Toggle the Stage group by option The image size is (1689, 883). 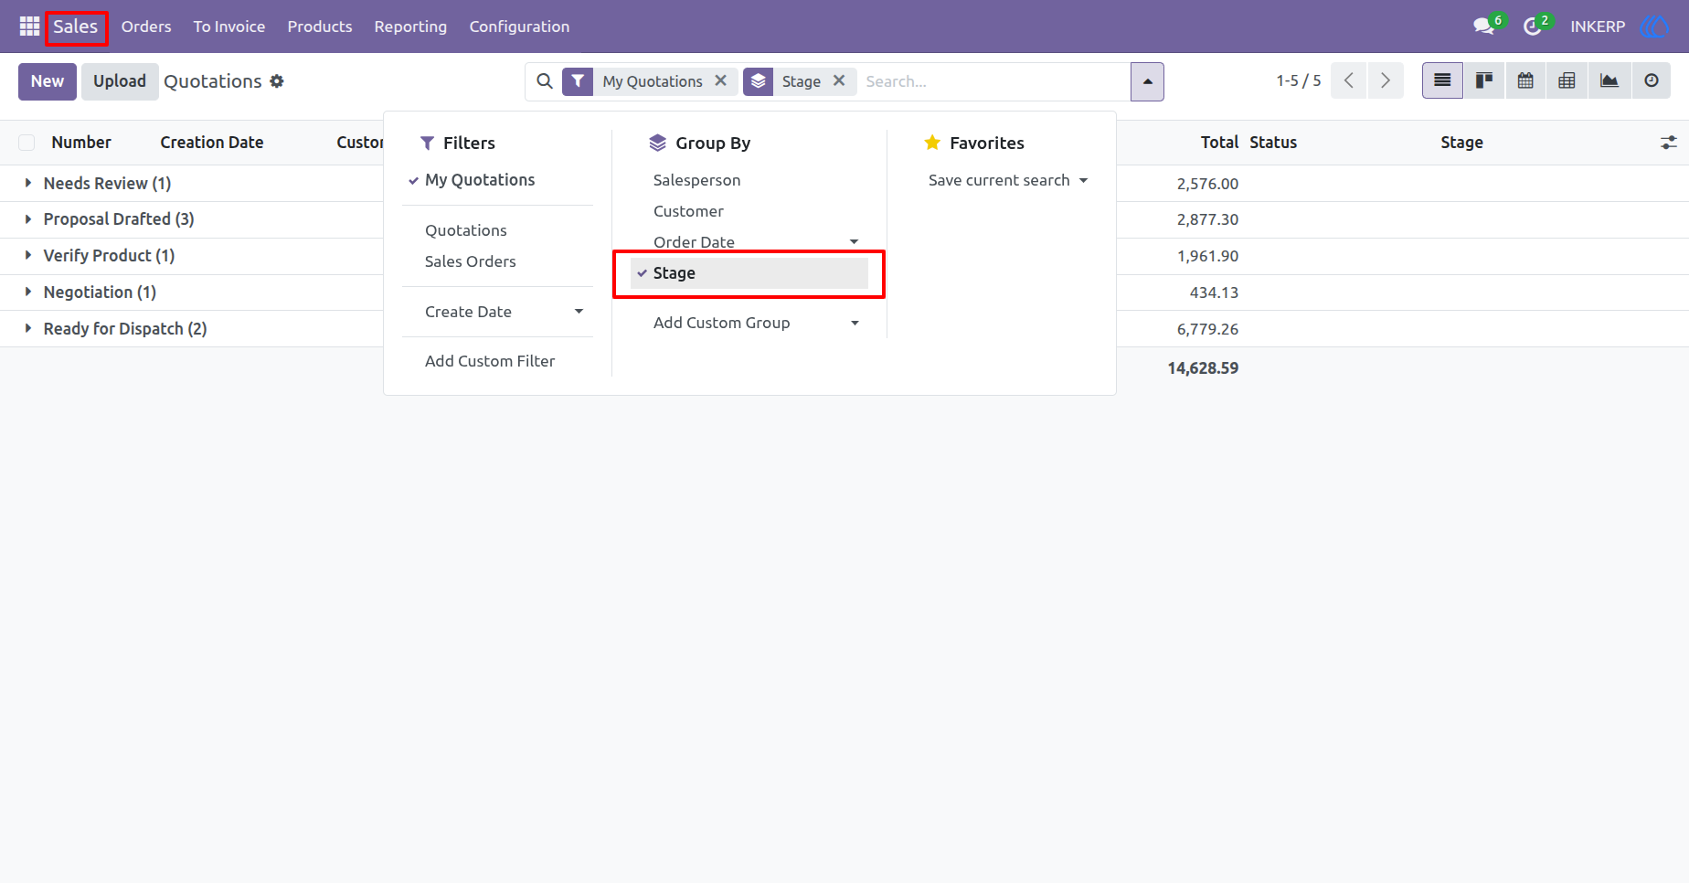tap(749, 273)
